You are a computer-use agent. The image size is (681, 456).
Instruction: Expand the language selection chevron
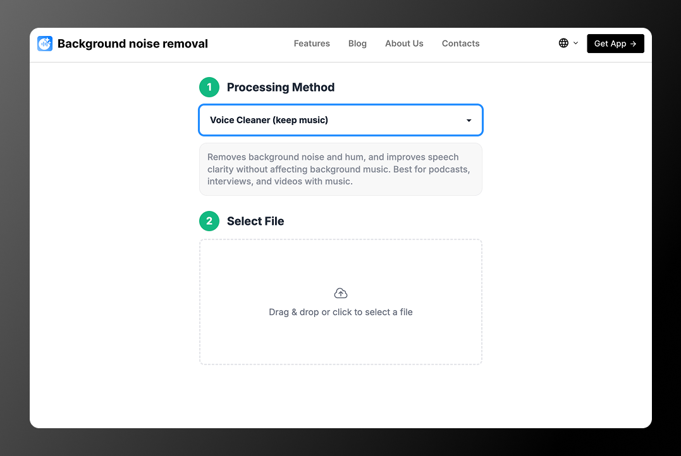575,43
